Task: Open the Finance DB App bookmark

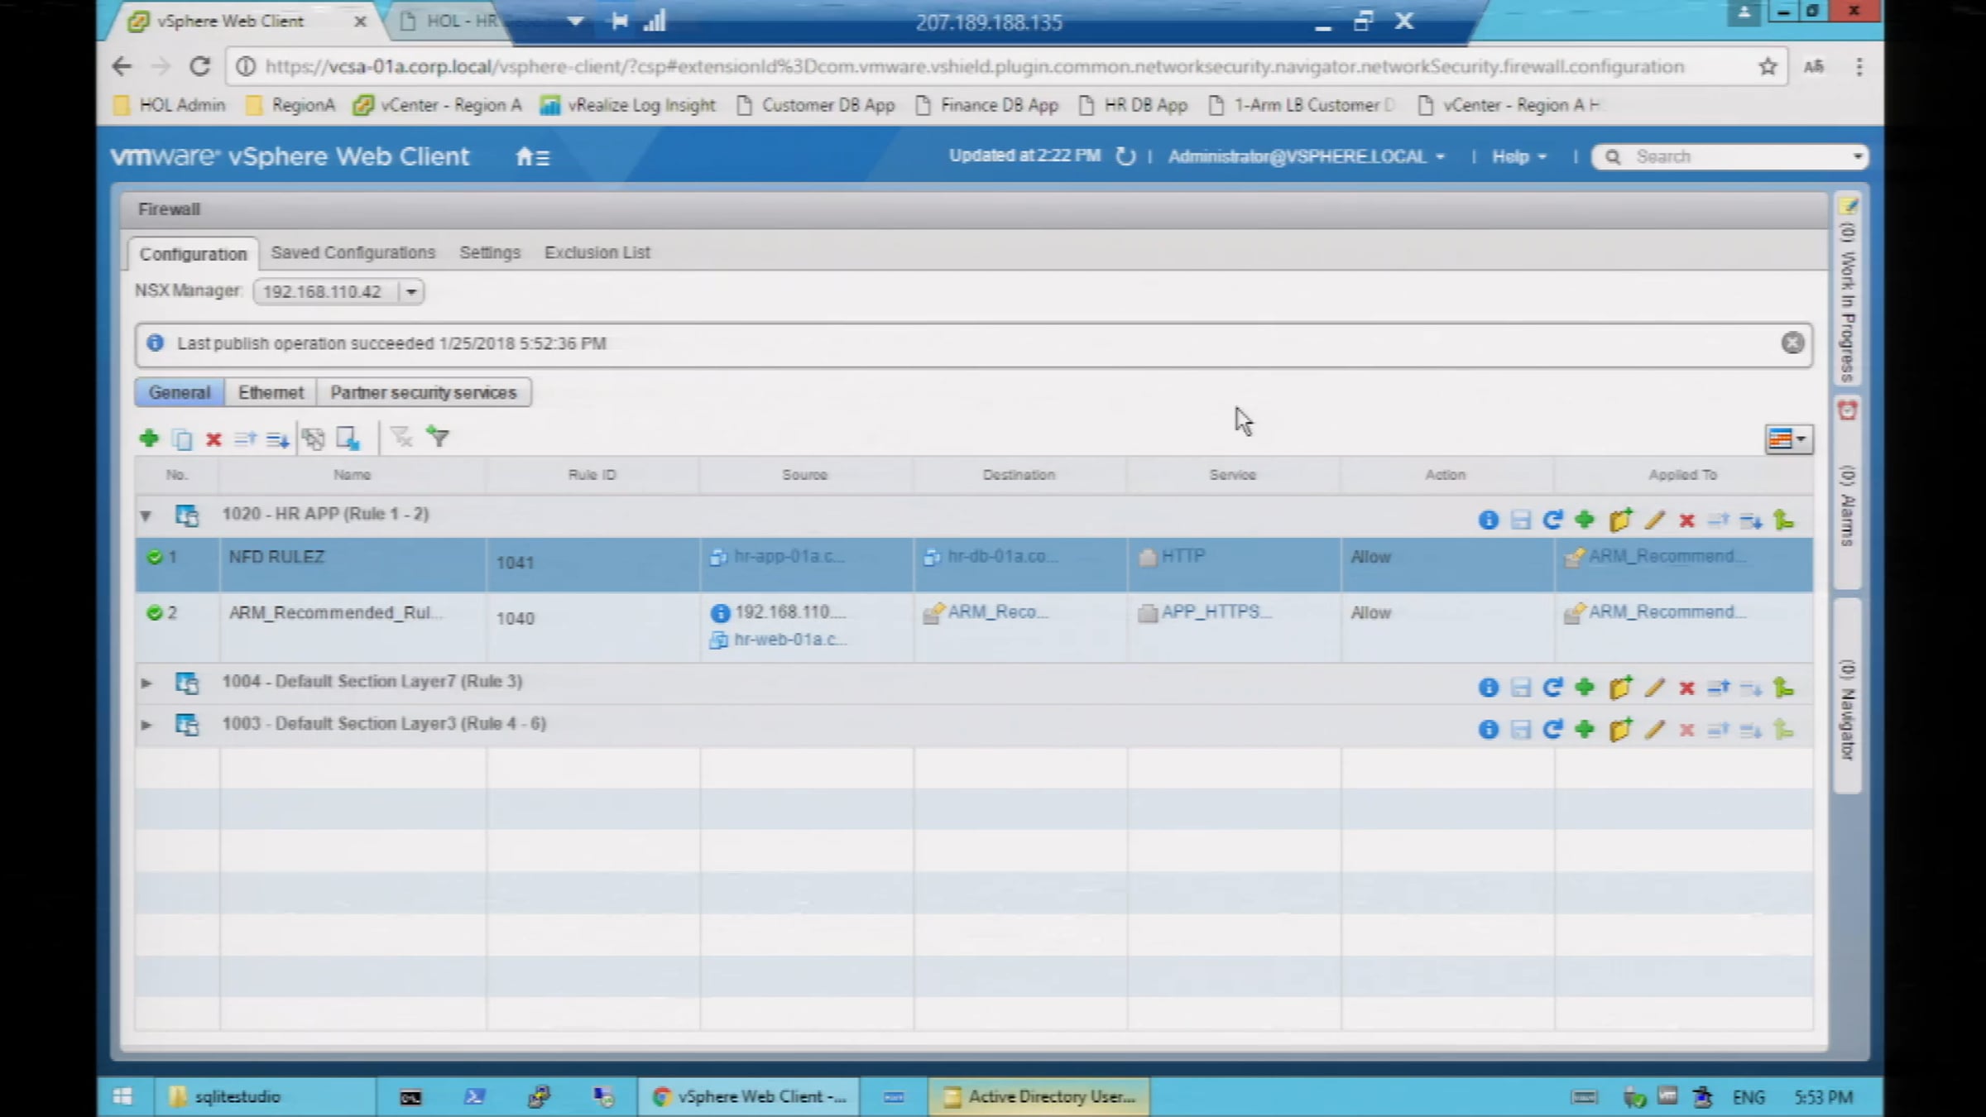Action: (987, 105)
